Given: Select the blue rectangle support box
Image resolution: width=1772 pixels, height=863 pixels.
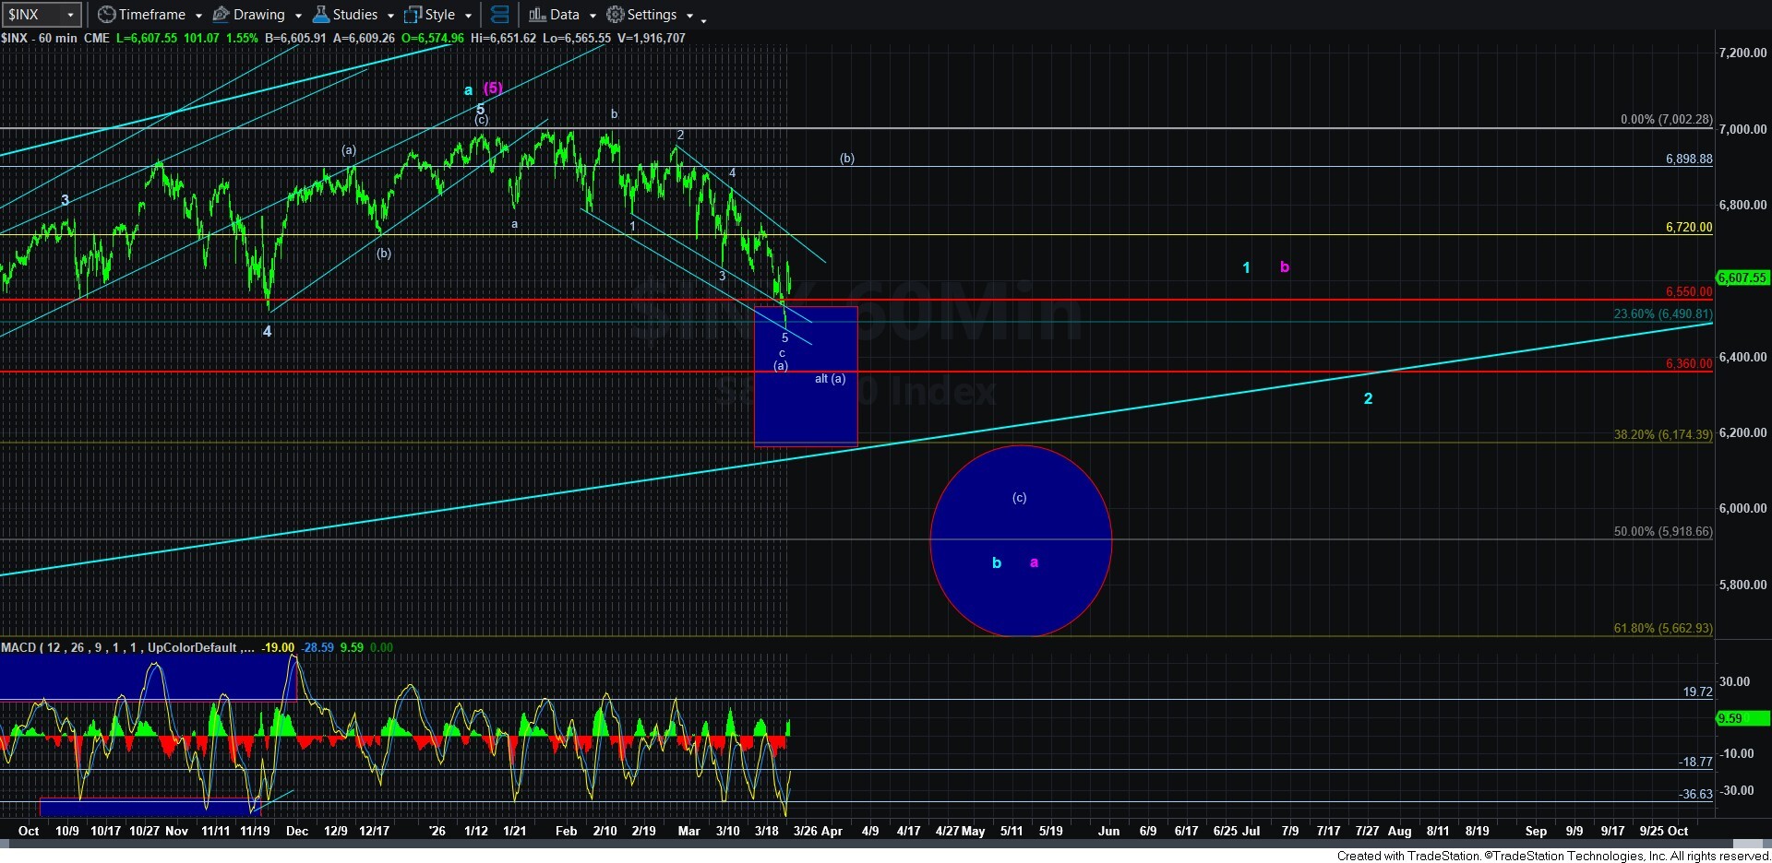Looking at the screenshot, I should (806, 406).
